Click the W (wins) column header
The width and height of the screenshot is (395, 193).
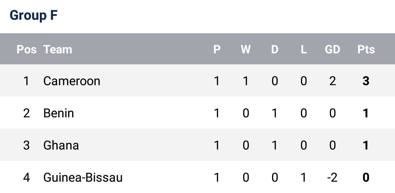[246, 49]
